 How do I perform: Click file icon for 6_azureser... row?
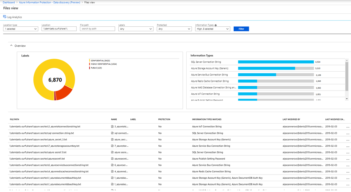click(x=112, y=165)
